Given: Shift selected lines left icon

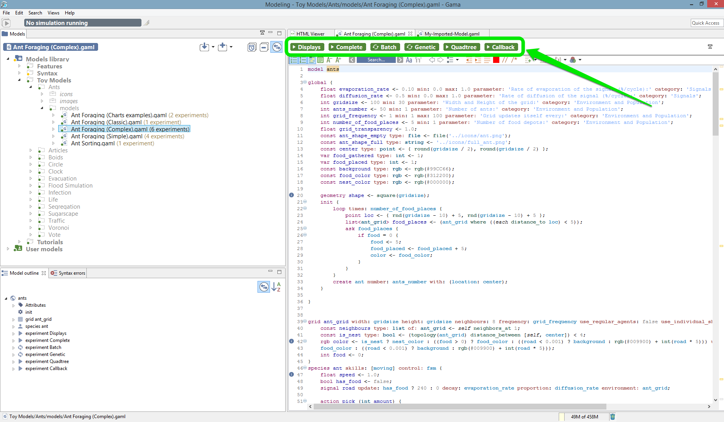Looking at the screenshot, I should click(x=469, y=60).
